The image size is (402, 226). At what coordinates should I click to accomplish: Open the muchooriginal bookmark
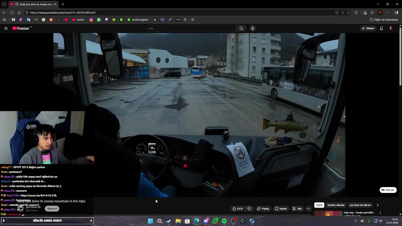138,19
